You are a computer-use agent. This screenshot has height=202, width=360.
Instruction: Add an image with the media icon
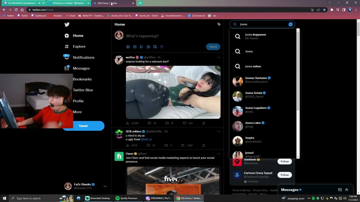coord(128,47)
